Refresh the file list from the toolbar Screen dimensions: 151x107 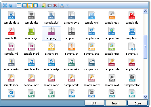click(x=10, y=5)
